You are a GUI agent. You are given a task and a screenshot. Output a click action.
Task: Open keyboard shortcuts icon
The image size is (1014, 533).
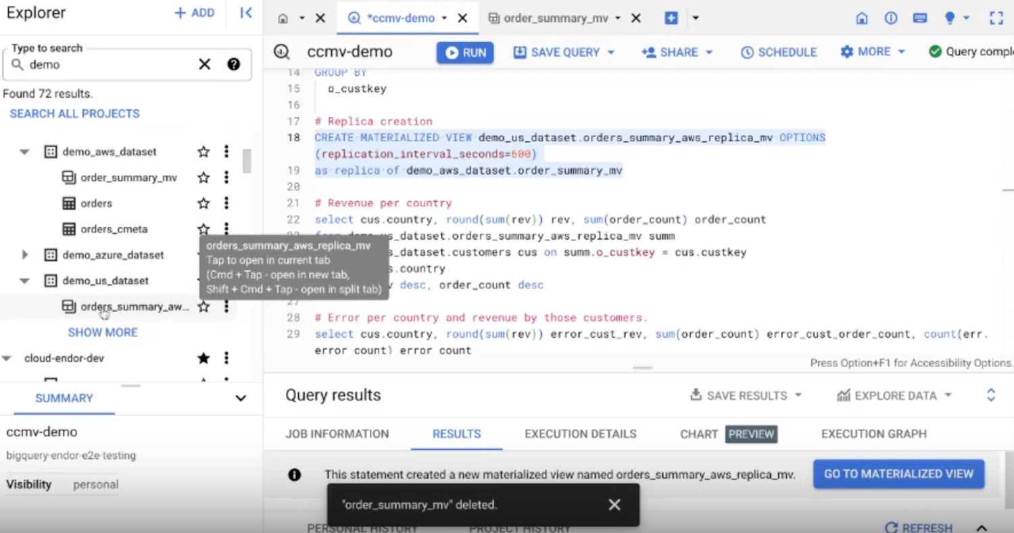[x=920, y=18]
